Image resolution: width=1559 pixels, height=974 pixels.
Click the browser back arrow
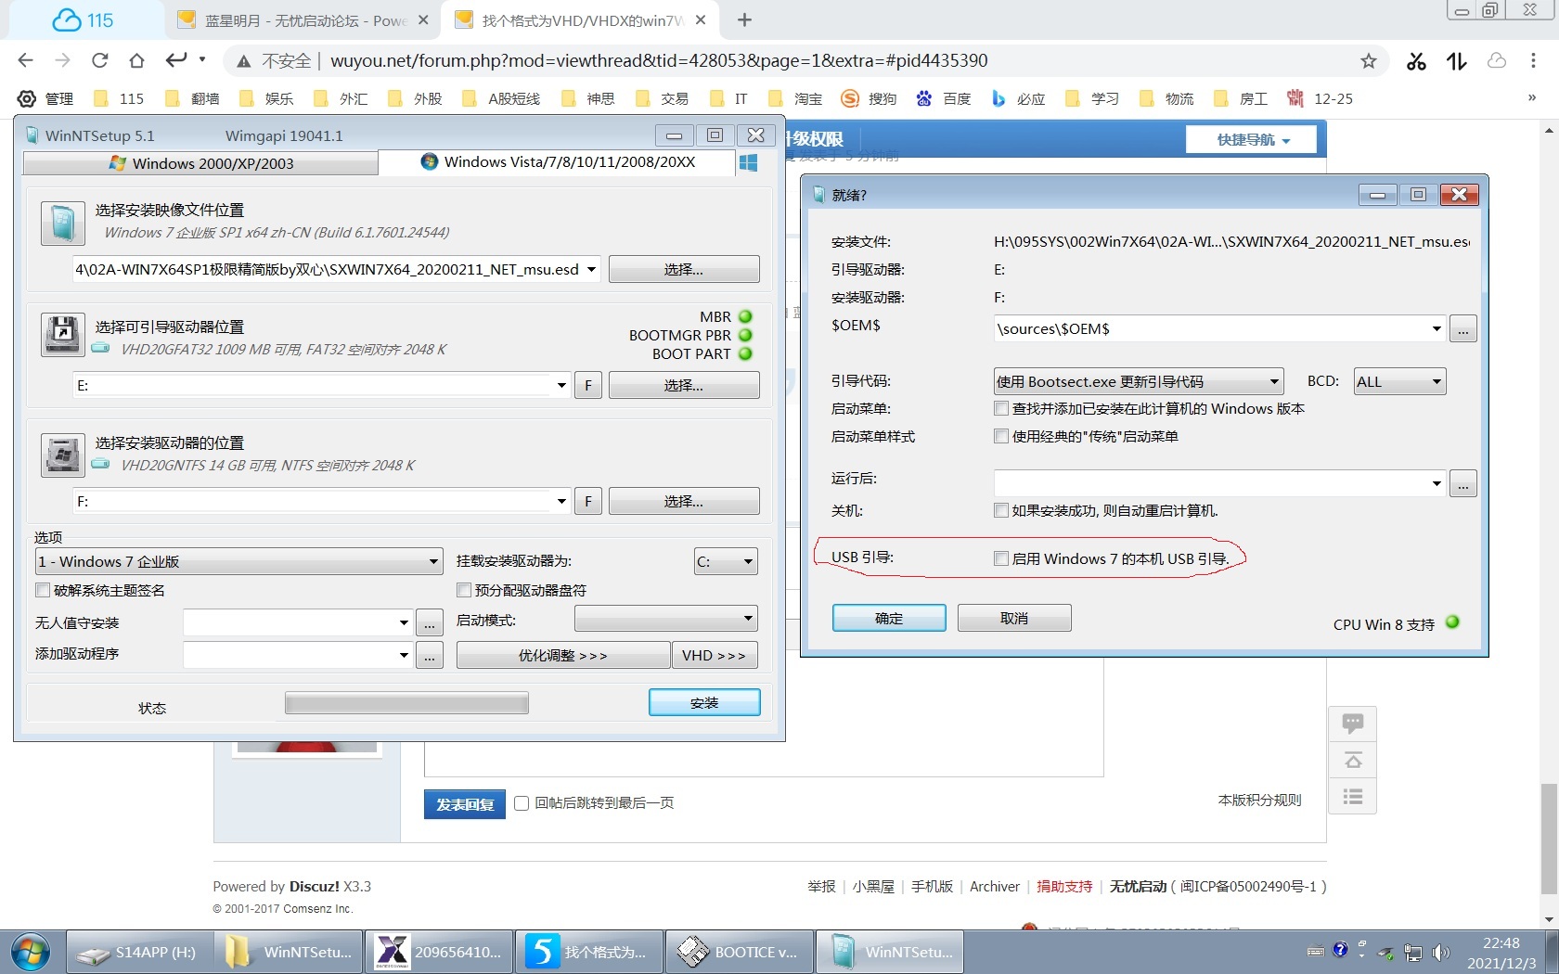25,60
